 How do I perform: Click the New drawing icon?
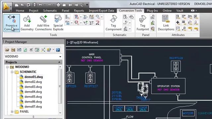coord(17,5)
